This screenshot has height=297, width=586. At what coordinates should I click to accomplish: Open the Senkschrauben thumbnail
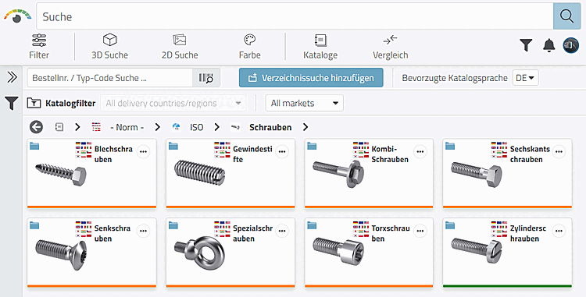point(61,255)
